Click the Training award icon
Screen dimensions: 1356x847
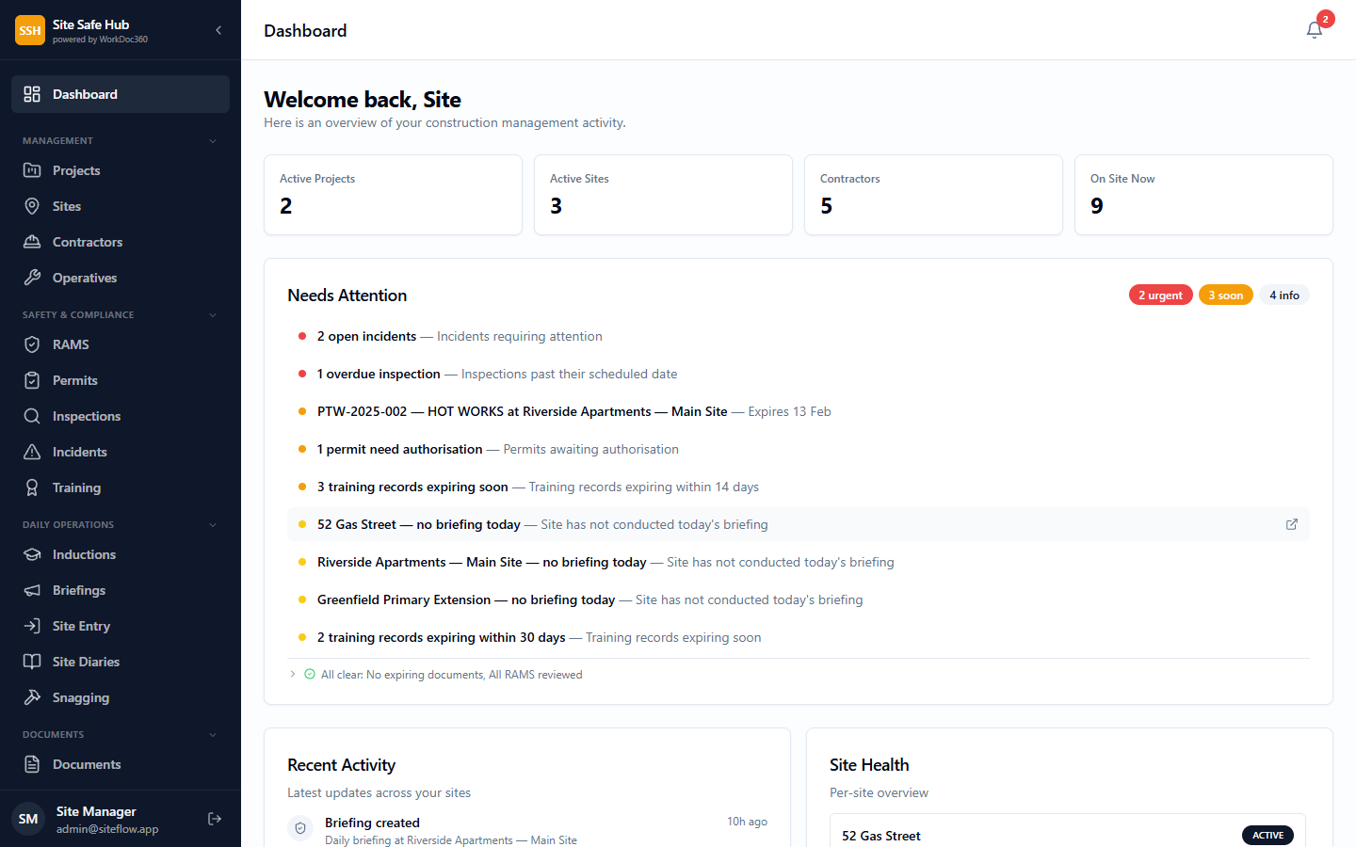pos(32,487)
